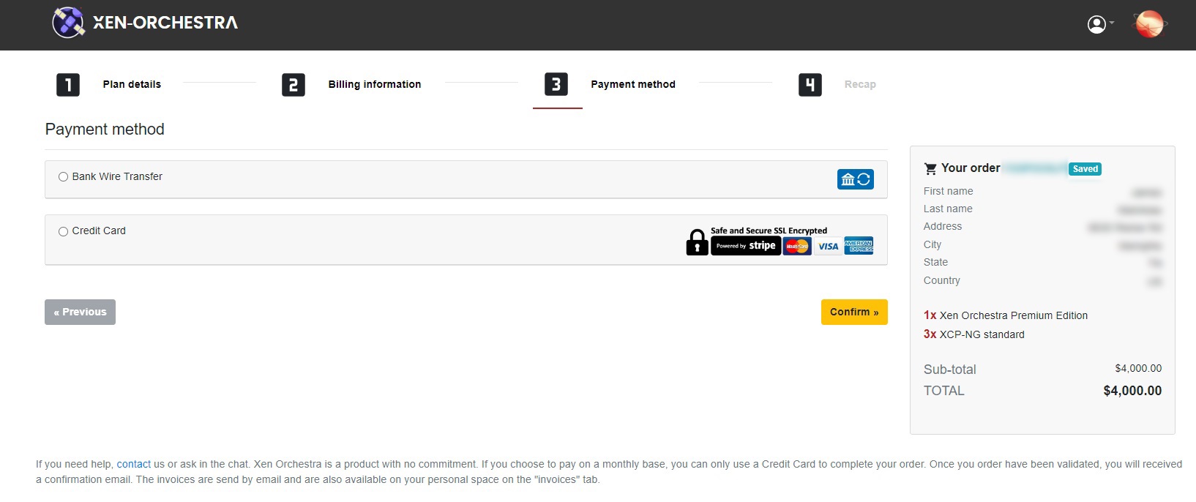The image size is (1196, 502).
Task: Go to the Plan details step
Action: point(132,84)
